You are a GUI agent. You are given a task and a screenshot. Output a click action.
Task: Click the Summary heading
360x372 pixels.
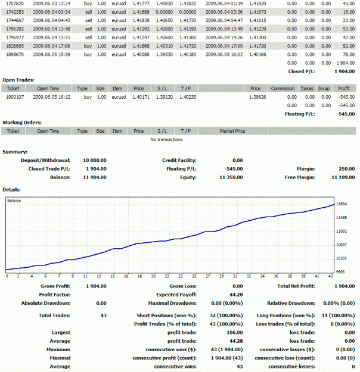[x=15, y=152]
